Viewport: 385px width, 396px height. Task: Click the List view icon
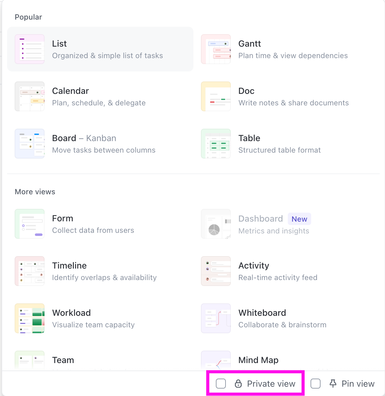click(x=30, y=49)
